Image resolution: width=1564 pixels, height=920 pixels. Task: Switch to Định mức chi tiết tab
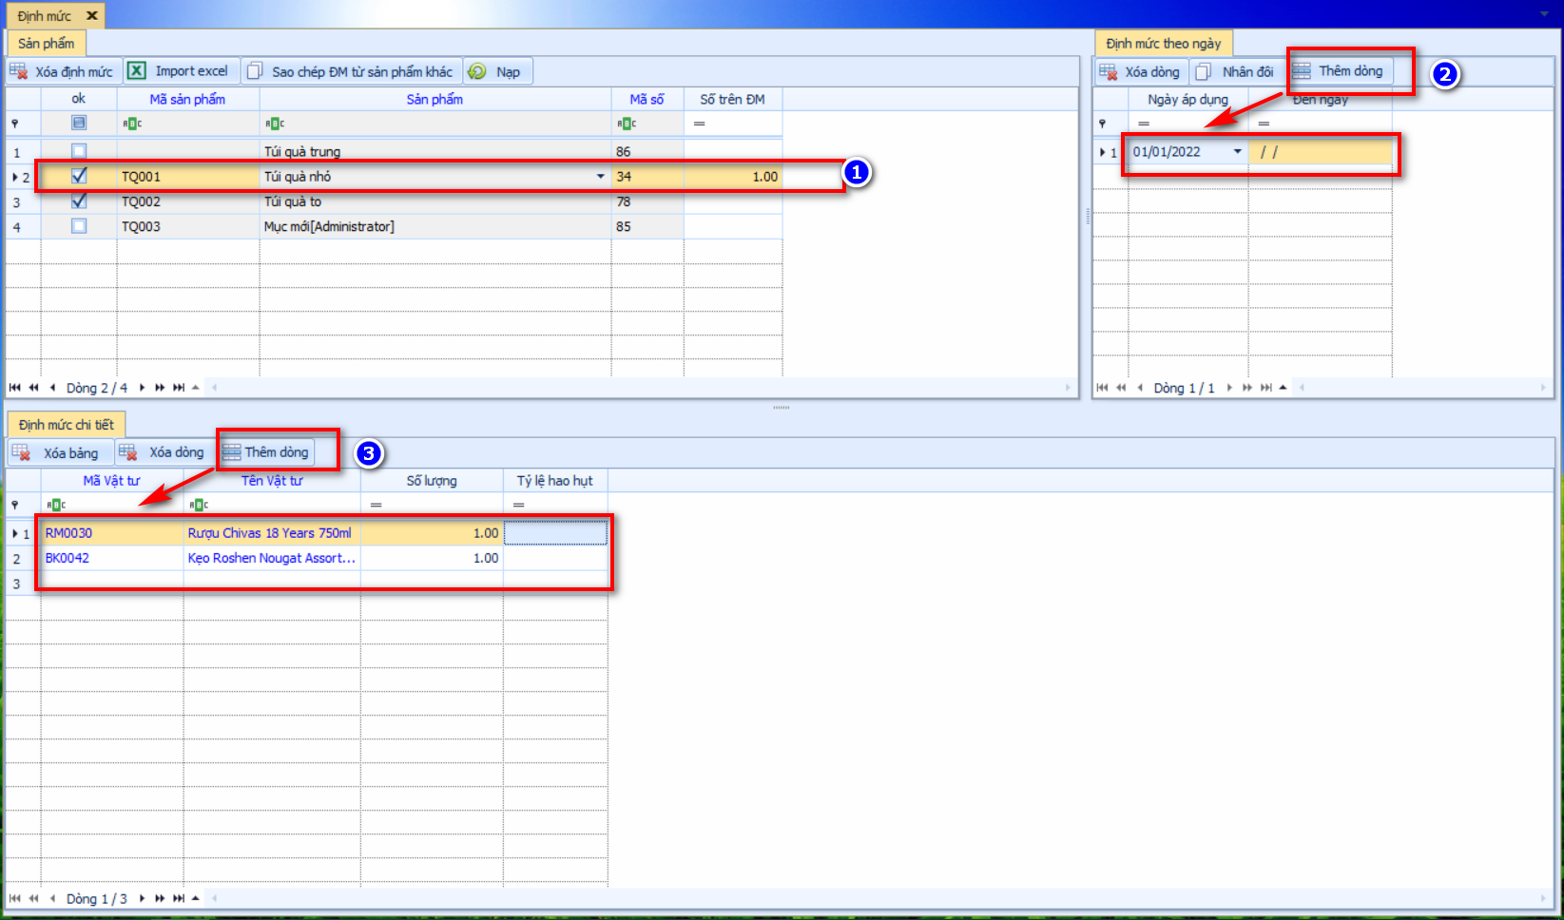tap(66, 425)
